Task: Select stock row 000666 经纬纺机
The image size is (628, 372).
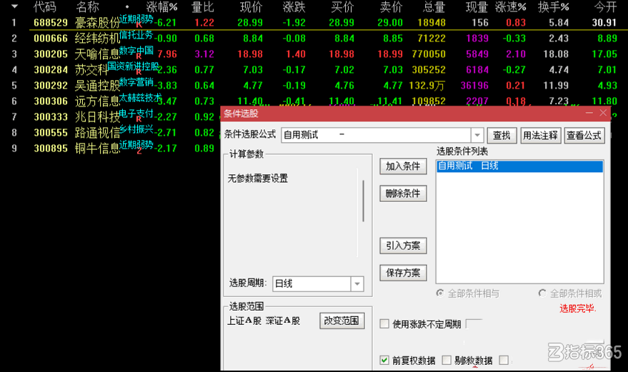Action: [314, 39]
